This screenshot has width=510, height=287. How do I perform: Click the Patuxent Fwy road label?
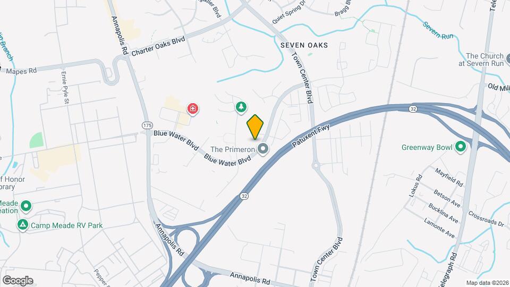tap(311, 136)
